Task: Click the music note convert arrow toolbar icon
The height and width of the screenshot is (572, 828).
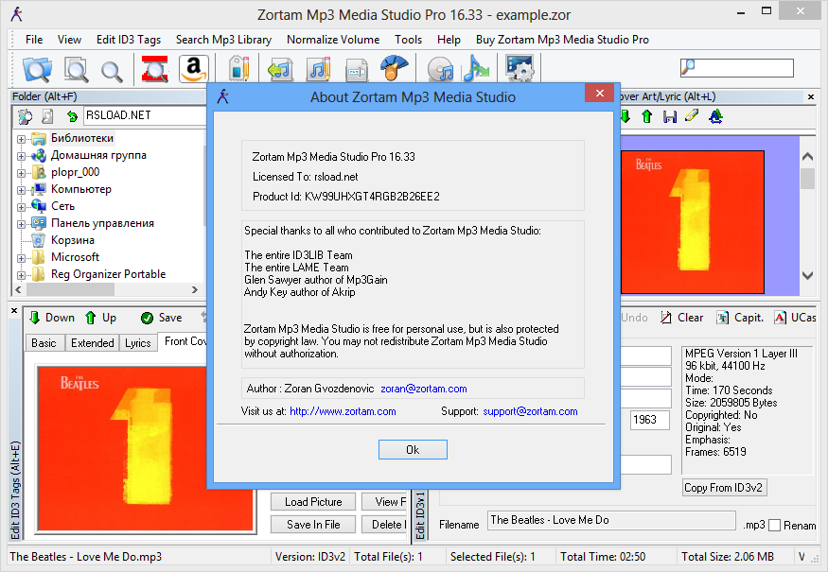Action: pyautogui.click(x=476, y=69)
